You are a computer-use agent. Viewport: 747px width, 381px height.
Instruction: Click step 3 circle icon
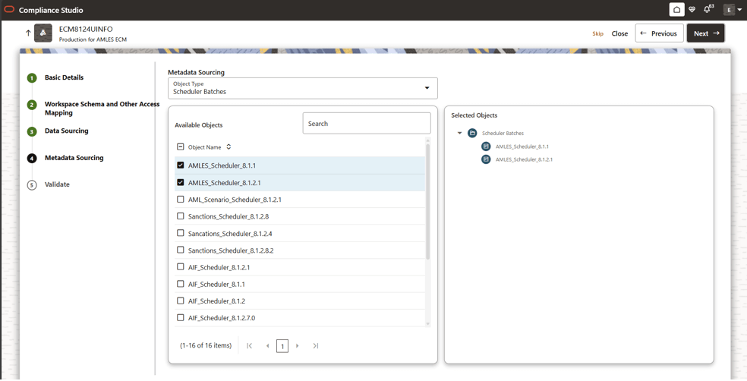pos(32,131)
